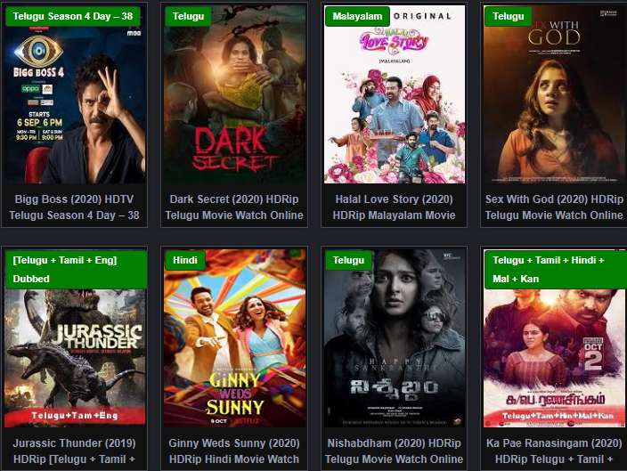This screenshot has width=627, height=471.
Task: Click the Ginny Weds Sunny poster
Action: point(235,338)
